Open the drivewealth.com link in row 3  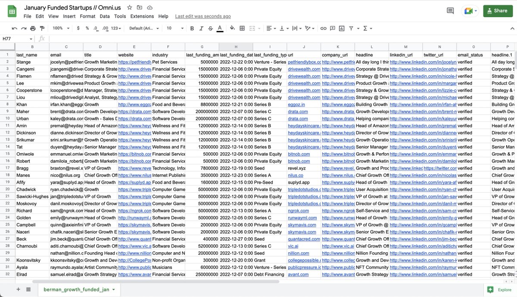pos(304,69)
